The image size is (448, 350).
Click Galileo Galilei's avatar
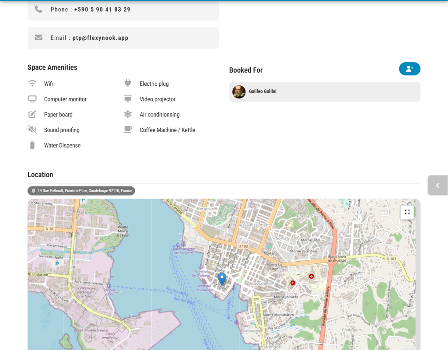point(239,92)
